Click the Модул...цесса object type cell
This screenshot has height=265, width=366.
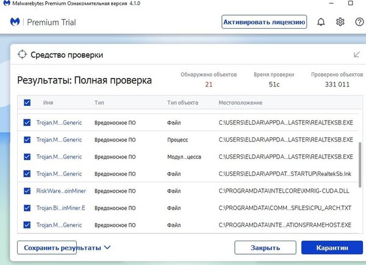pos(184,157)
